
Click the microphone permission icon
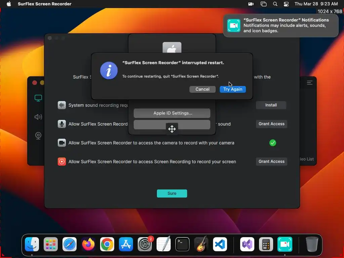tap(62, 124)
